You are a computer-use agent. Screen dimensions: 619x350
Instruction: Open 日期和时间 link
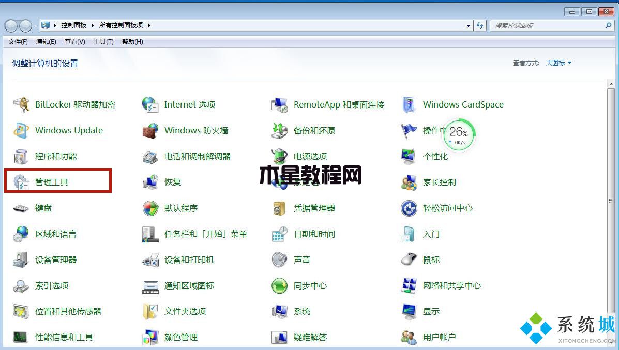314,234
